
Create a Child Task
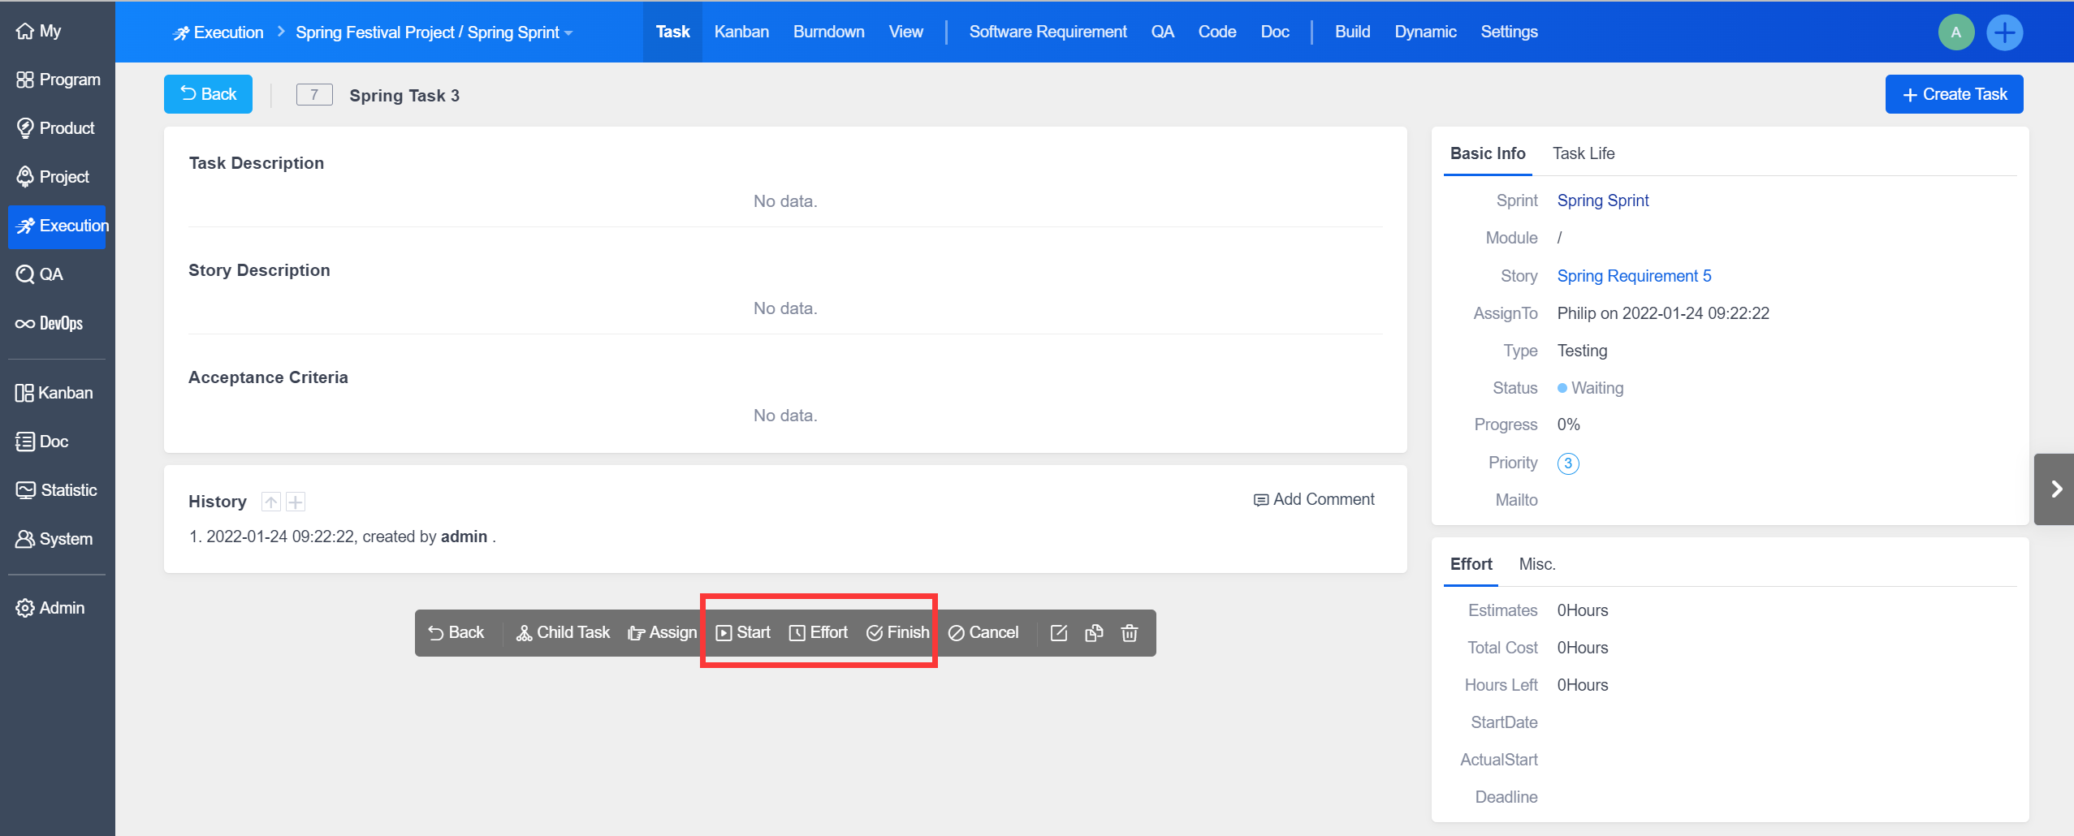coord(563,633)
